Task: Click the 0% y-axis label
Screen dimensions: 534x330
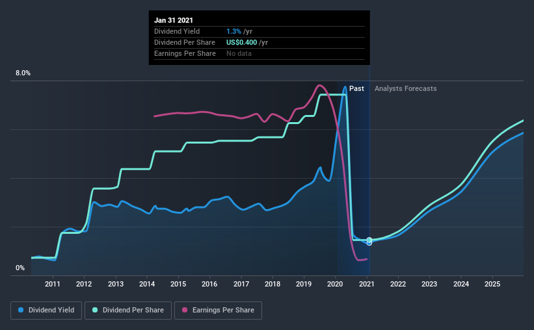Action: click(x=20, y=268)
